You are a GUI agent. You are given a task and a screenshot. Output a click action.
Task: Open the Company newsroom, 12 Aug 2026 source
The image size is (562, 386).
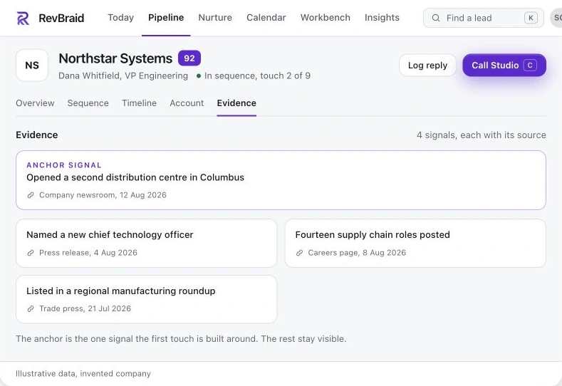pyautogui.click(x=103, y=195)
